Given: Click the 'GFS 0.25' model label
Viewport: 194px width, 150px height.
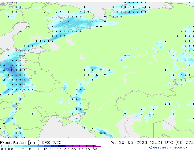Looking at the screenshot, I should [52, 142].
